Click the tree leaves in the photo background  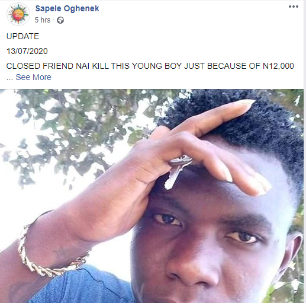(x=79, y=129)
